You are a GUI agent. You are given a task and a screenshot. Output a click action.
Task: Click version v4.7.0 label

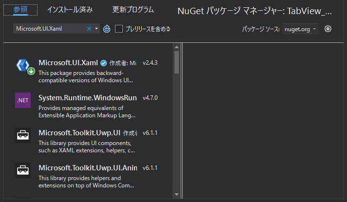point(150,98)
